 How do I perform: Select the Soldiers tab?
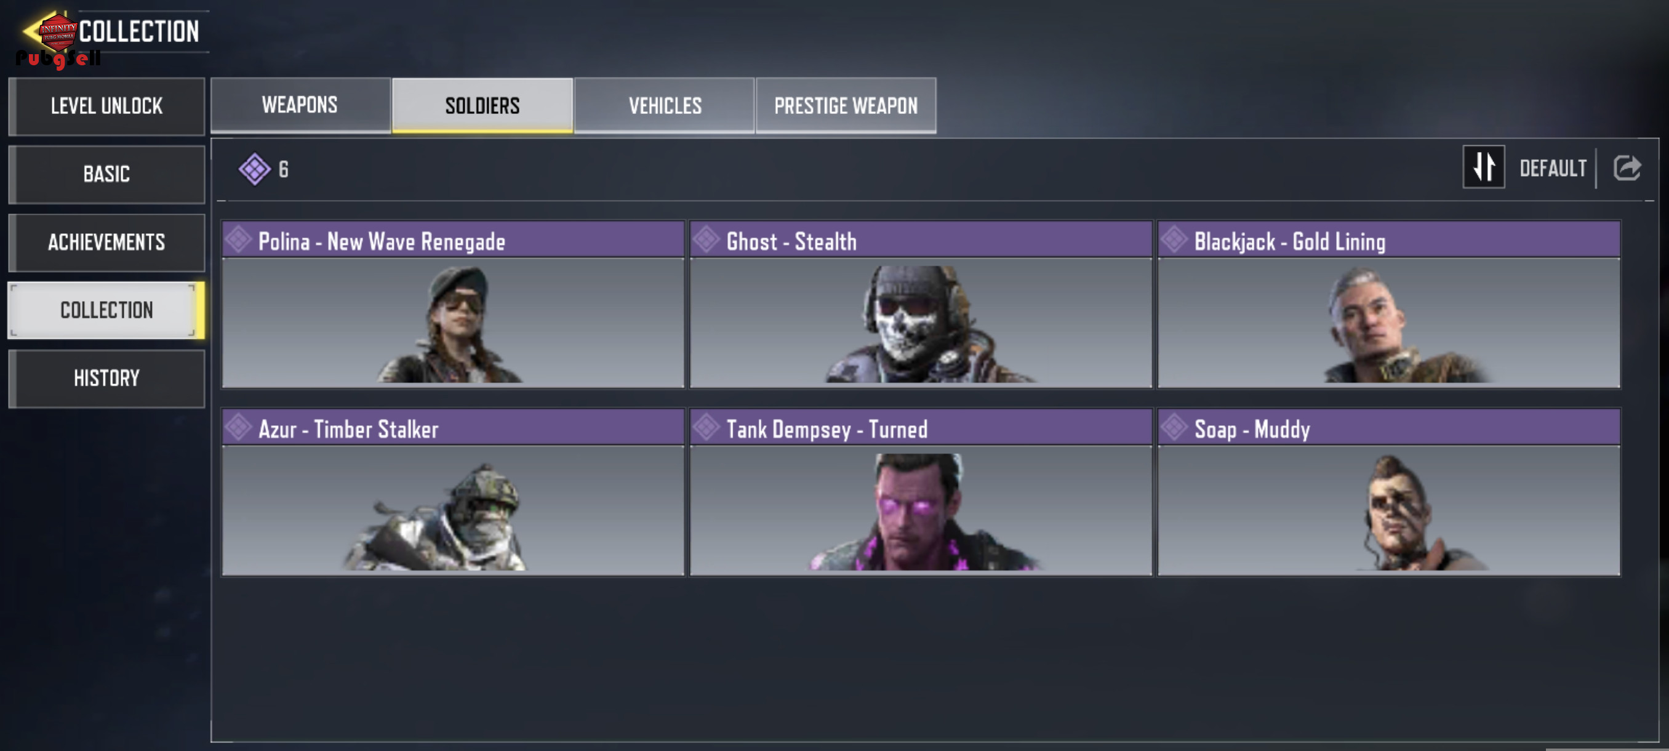coord(482,106)
